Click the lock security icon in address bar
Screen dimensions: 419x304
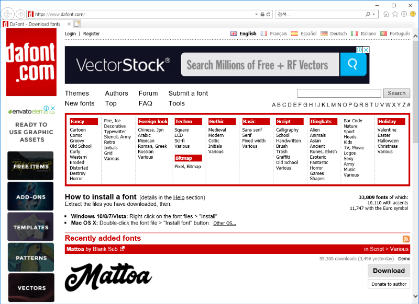pyautogui.click(x=262, y=15)
